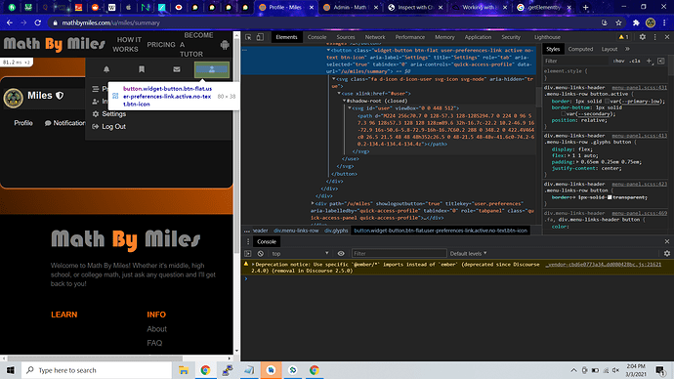The height and width of the screenshot is (379, 674).
Task: Open DevTools settings gear icon
Action: coord(642,37)
